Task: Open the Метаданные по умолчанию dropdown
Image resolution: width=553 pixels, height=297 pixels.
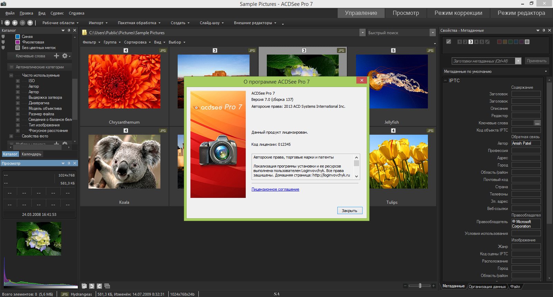Action: [x=495, y=71]
